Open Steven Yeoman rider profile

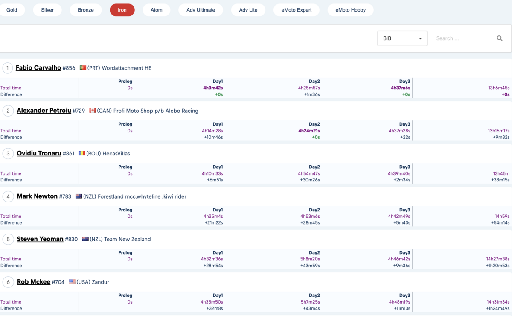pyautogui.click(x=40, y=239)
